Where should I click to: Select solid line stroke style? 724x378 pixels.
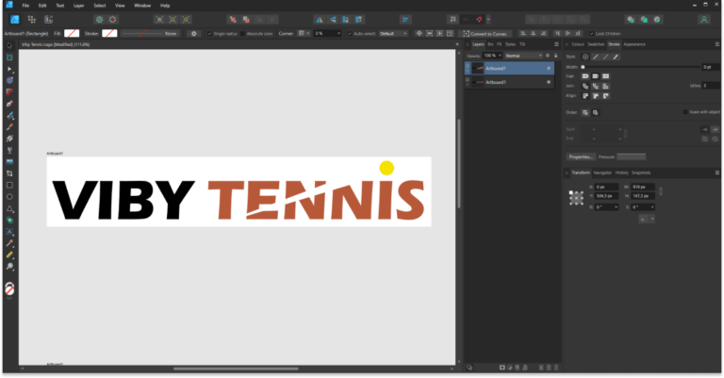coord(596,57)
